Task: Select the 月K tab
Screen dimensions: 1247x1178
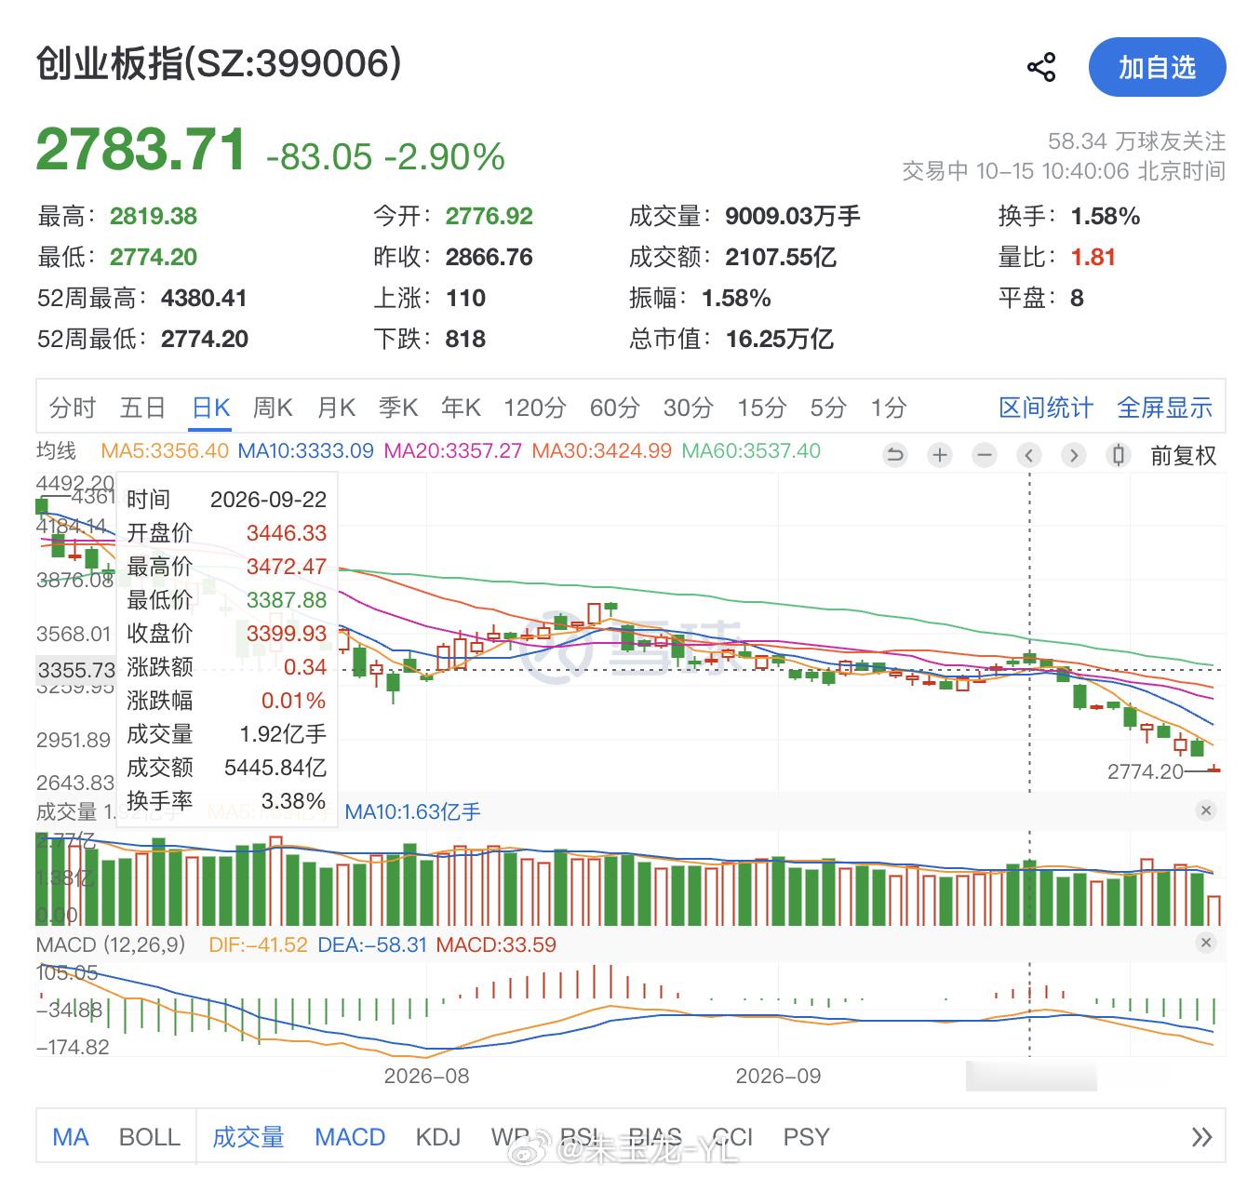Action: click(x=336, y=408)
